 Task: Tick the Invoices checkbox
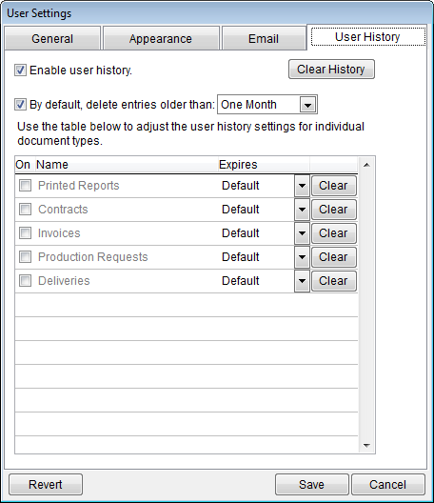coord(25,232)
